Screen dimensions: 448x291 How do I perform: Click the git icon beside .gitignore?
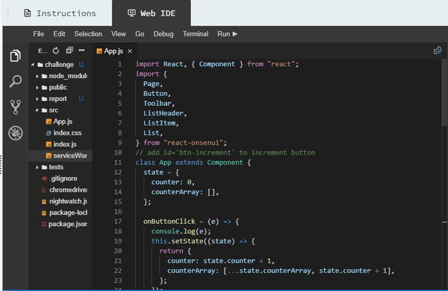pos(44,179)
